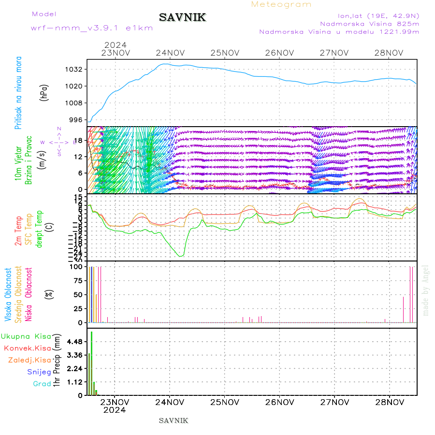The height and width of the screenshot is (435, 435).
Task: Click the 100 cloud cover axis value
Action: pos(76,267)
